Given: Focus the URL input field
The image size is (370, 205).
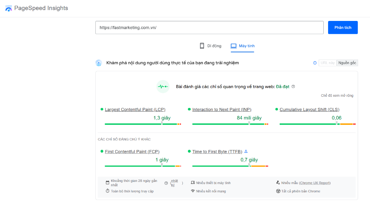Looking at the screenshot, I should point(209,27).
